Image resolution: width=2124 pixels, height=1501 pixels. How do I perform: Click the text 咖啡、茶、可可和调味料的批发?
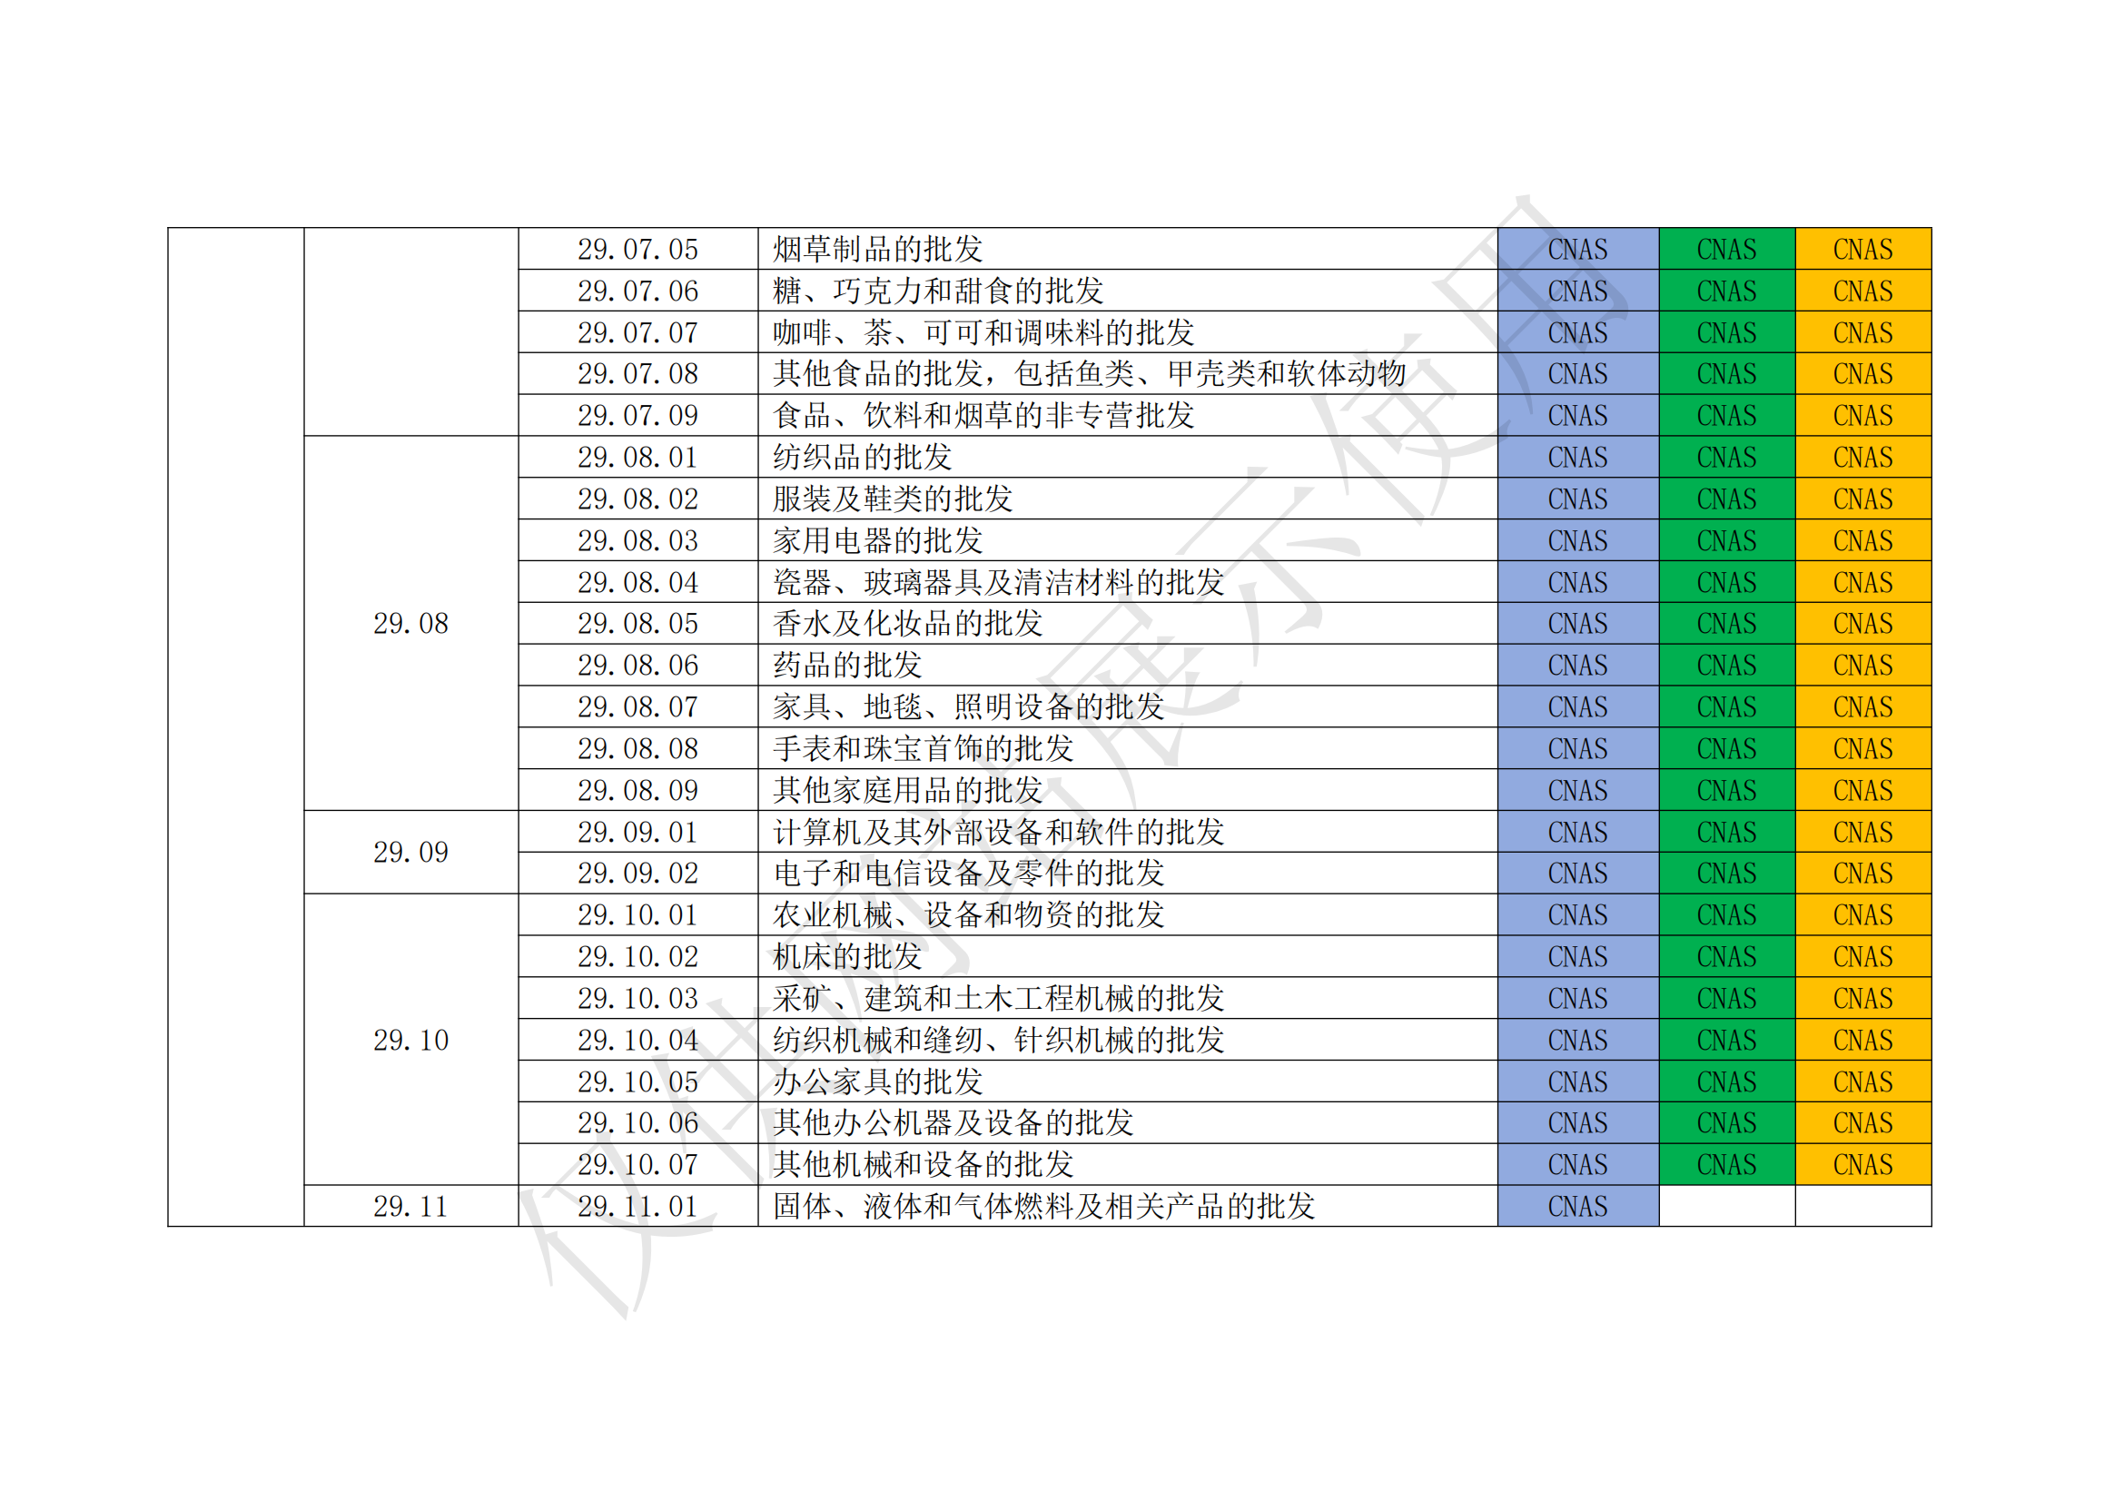pyautogui.click(x=983, y=332)
